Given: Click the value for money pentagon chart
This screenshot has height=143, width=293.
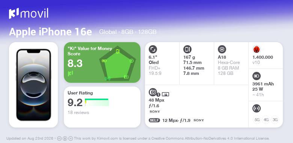Looking at the screenshot, I should click(x=118, y=64).
